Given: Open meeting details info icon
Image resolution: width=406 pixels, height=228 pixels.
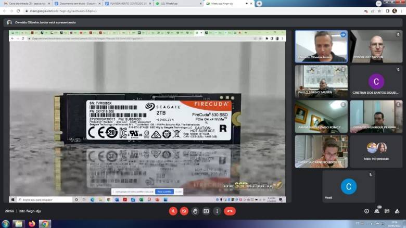Looking at the screenshot, I should [x=366, y=211].
